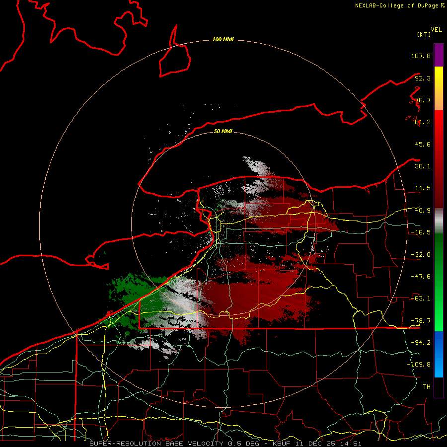Click the TH threshold label
Image resolution: width=447 pixels, height=447 pixels.
(x=427, y=387)
